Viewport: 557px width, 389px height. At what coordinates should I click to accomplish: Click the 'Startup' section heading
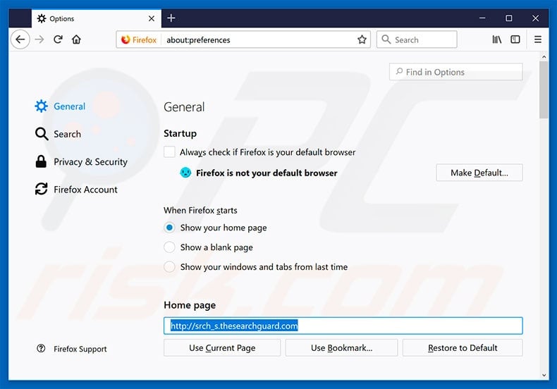[180, 133]
